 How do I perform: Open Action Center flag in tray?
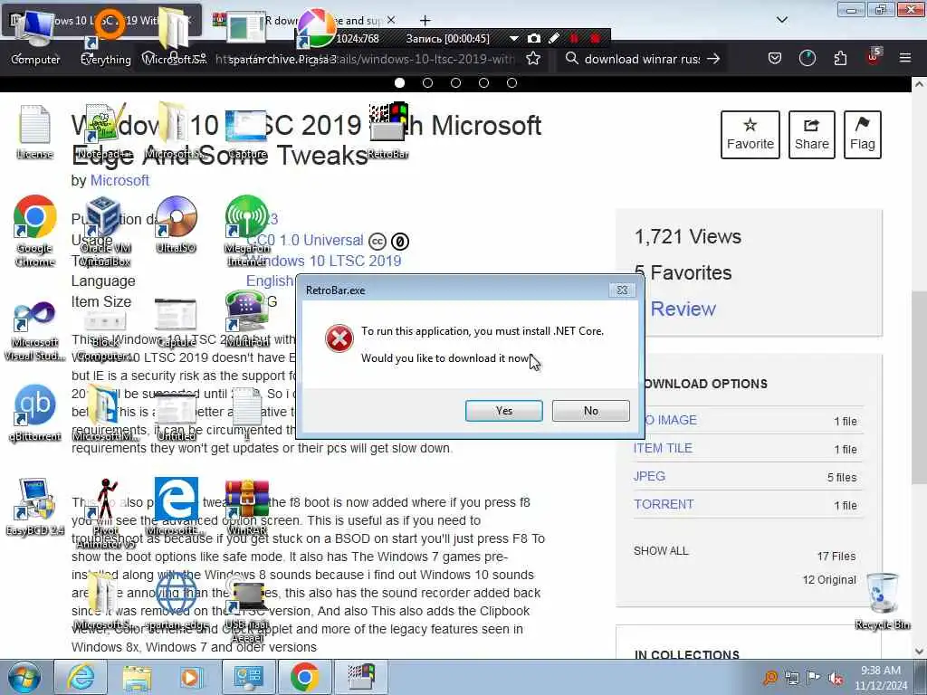[814, 678]
